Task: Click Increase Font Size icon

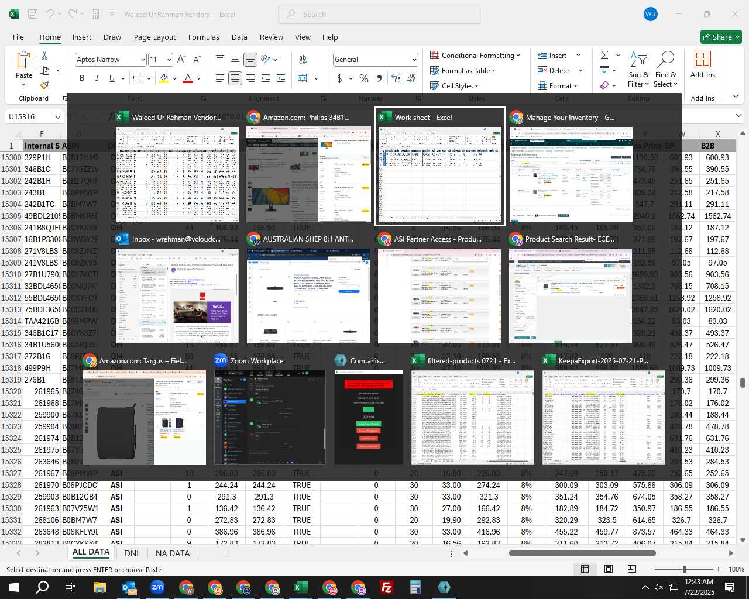Action: 181,60
